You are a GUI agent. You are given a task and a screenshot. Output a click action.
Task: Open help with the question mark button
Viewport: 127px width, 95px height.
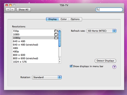click(x=114, y=67)
